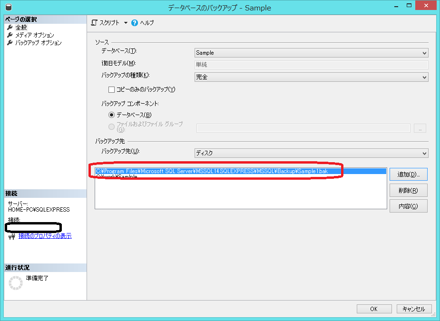Screen dimensions: 440x321
Task: Open the データベース(T) combo box showing Sample
Action: 311,53
